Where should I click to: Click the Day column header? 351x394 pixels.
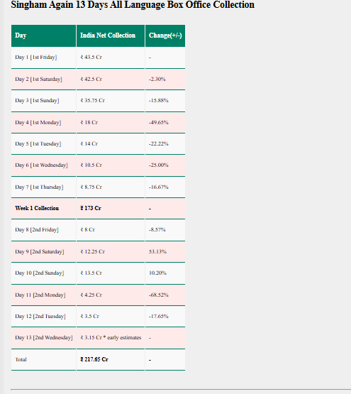(x=43, y=35)
